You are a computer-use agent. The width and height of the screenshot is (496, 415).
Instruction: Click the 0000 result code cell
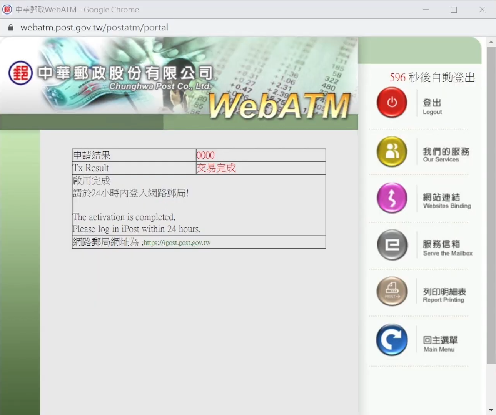click(x=261, y=155)
